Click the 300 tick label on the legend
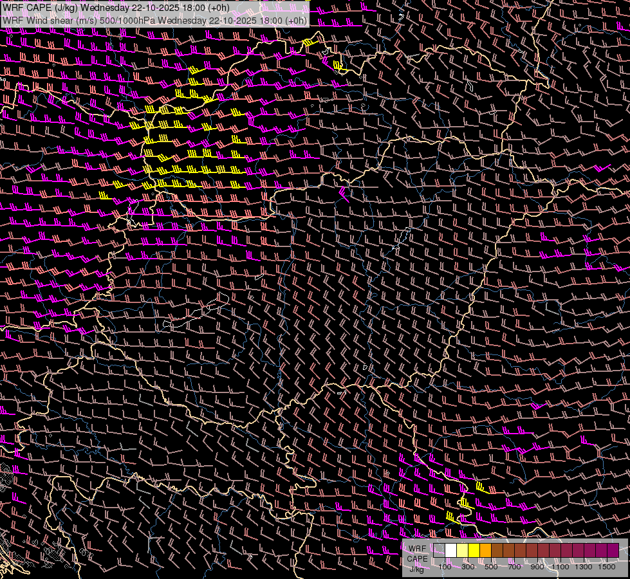Viewport: 630px width, 579px height. click(x=468, y=567)
